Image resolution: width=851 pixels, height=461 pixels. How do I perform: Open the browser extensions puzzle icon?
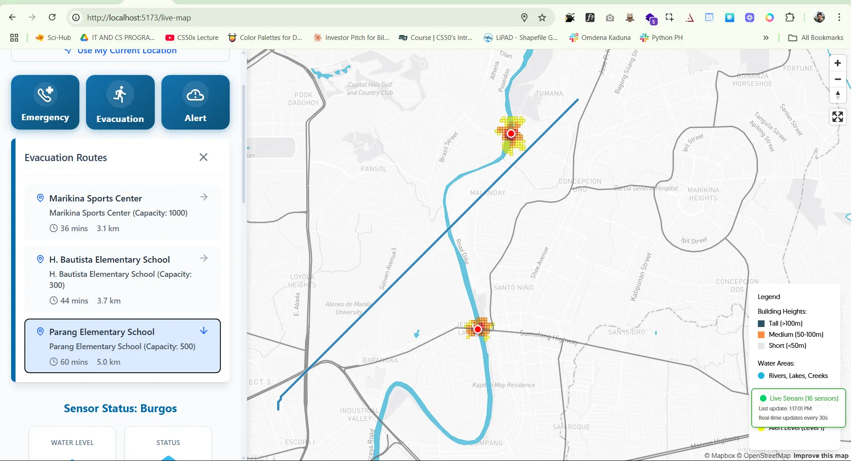point(790,18)
